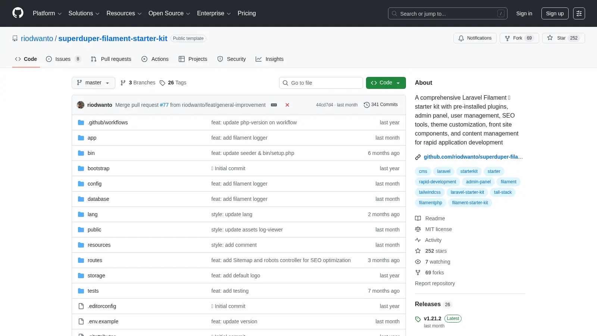Click the tailwindcss topic tag
This screenshot has height=336, width=597.
(x=429, y=192)
